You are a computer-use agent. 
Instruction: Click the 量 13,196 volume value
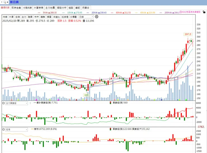coord(88,21)
